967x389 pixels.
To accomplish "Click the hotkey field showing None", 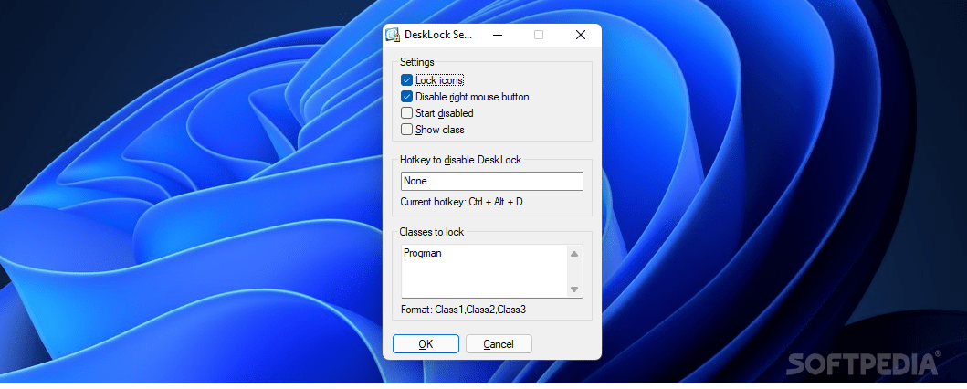I will point(491,181).
